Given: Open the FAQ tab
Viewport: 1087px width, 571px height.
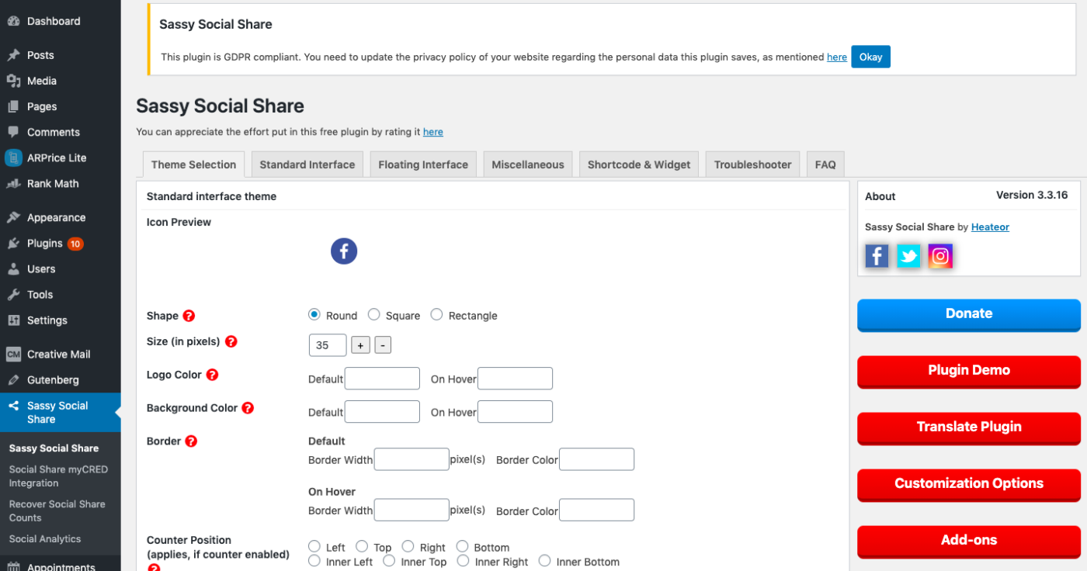Looking at the screenshot, I should [x=825, y=164].
